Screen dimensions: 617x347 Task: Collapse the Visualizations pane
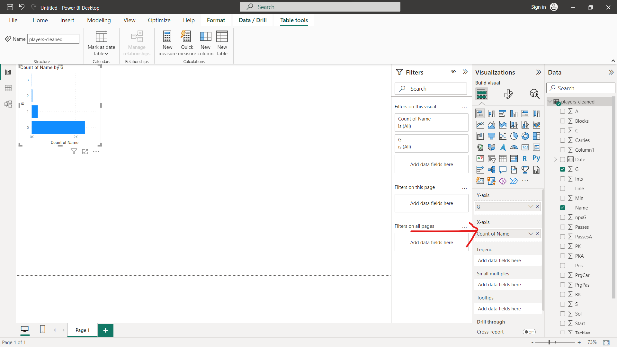539,72
